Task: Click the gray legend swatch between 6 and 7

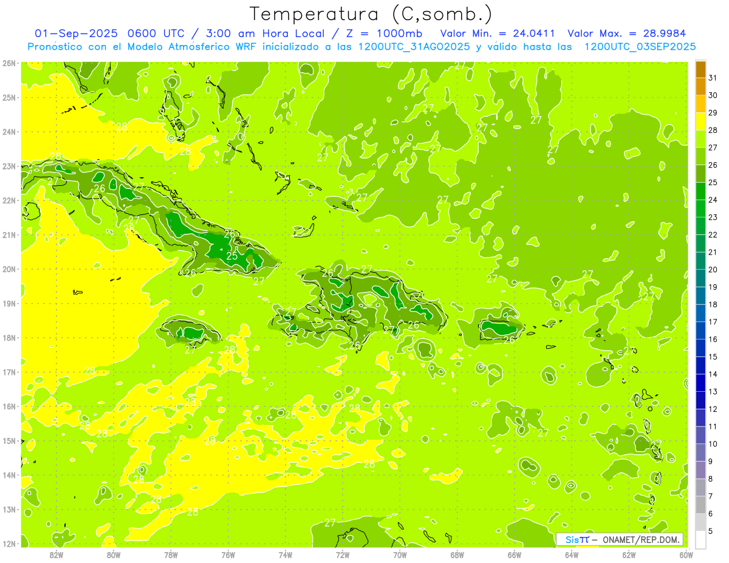Action: click(x=701, y=505)
